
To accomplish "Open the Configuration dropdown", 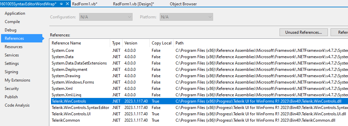I will 106,17.
